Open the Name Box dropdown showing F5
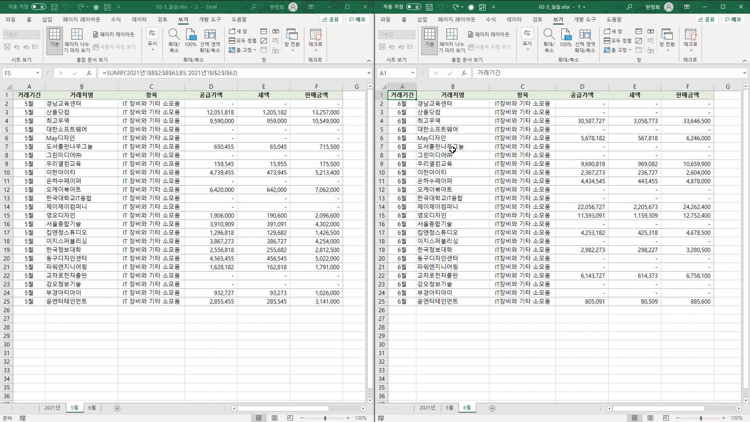The height and width of the screenshot is (422, 750). (37, 73)
